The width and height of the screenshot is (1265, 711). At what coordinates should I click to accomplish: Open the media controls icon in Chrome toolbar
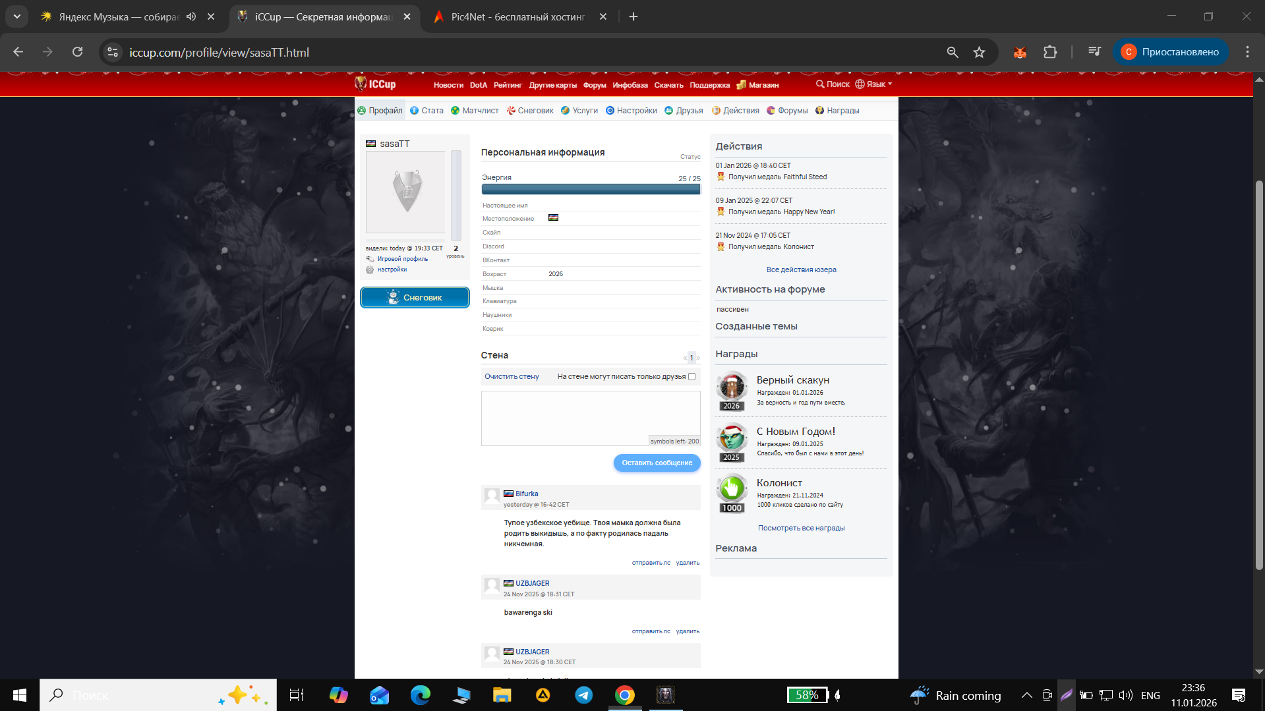click(1094, 52)
